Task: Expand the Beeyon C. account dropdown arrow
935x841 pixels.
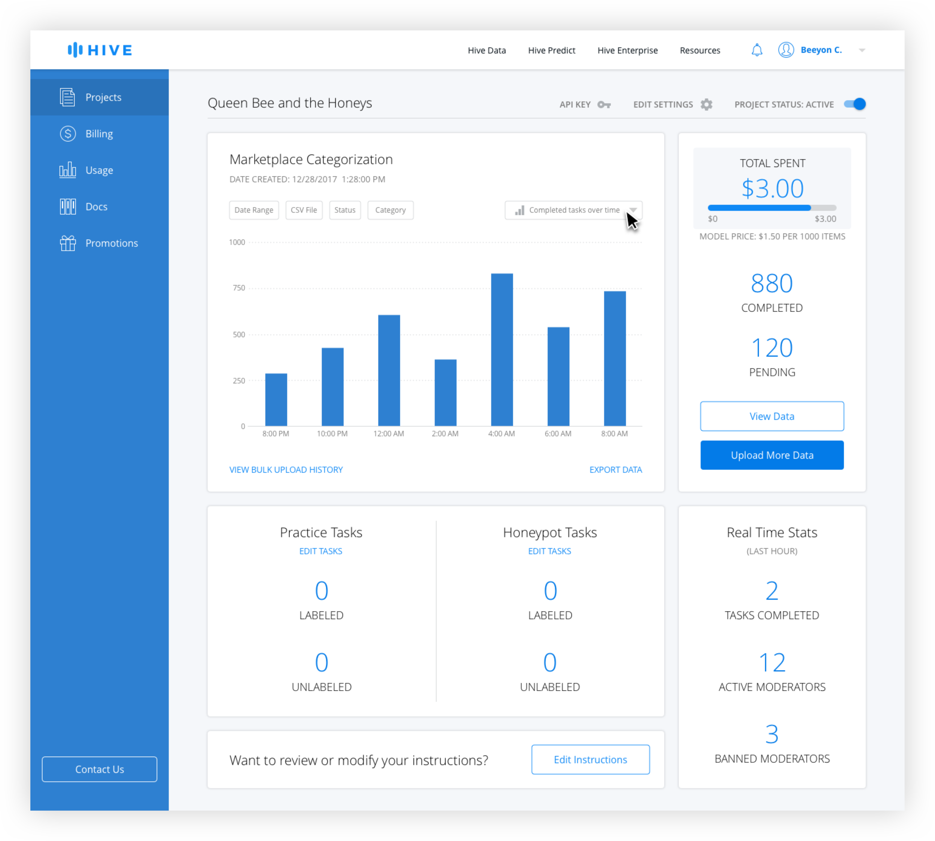Action: 862,50
